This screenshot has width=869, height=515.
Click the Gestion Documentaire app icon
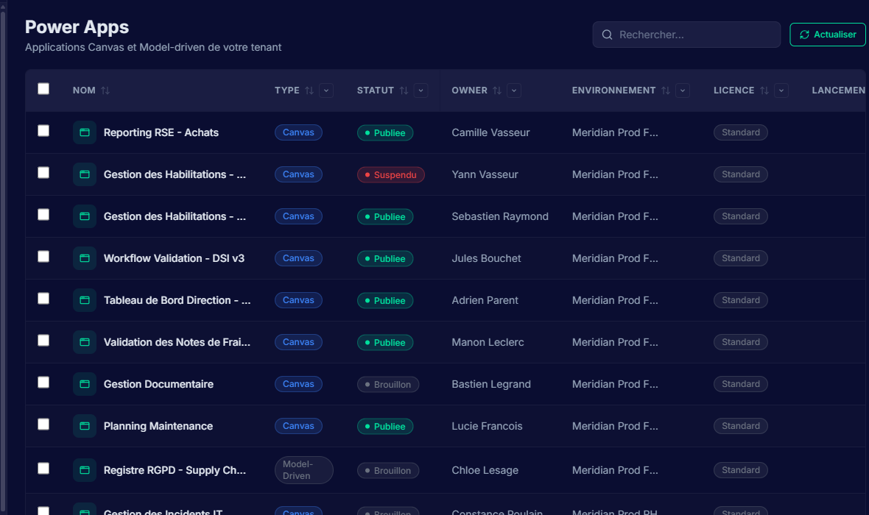click(84, 384)
